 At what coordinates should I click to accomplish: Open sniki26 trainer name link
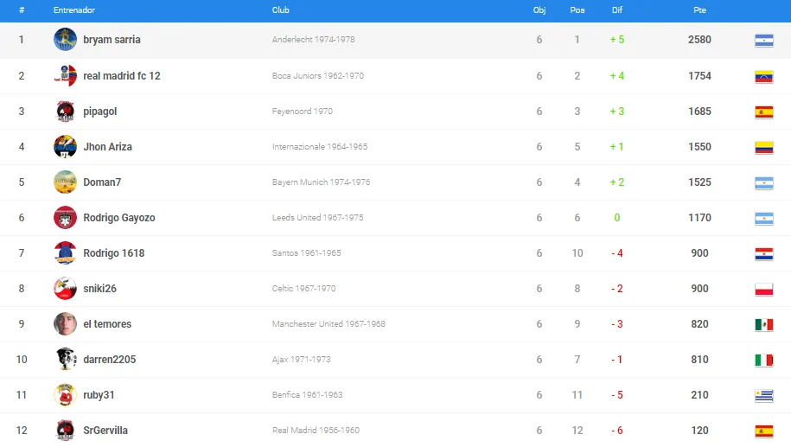[100, 289]
